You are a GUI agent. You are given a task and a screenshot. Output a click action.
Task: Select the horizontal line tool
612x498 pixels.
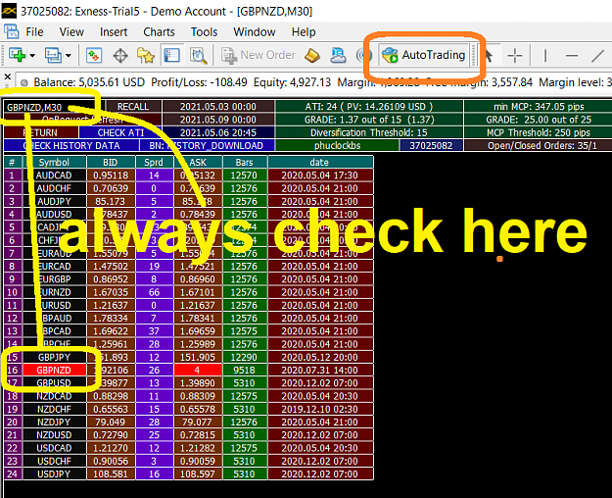tap(572, 55)
